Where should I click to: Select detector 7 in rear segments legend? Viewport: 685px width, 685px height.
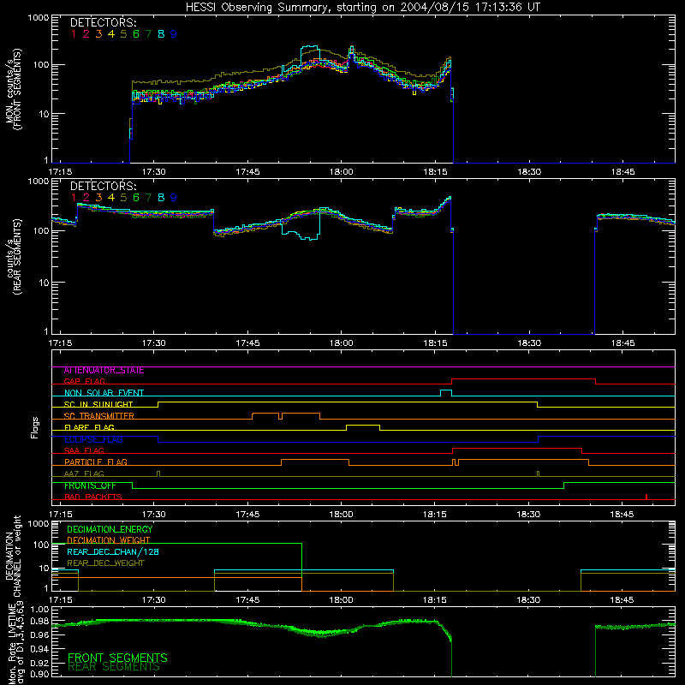click(148, 198)
